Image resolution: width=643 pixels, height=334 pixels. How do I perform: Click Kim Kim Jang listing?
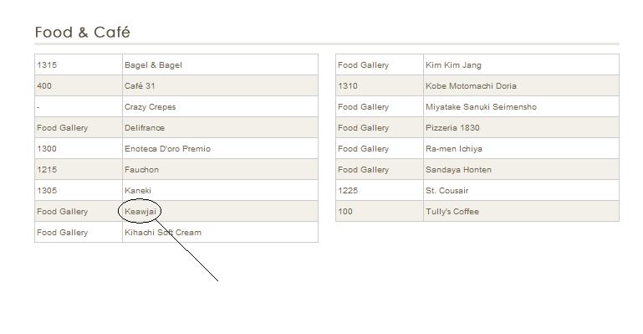pos(453,64)
